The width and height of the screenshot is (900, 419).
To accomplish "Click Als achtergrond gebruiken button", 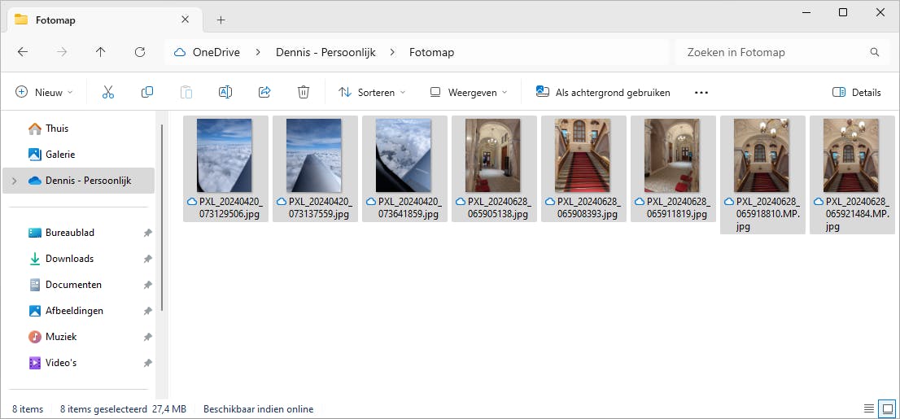I will coord(603,93).
